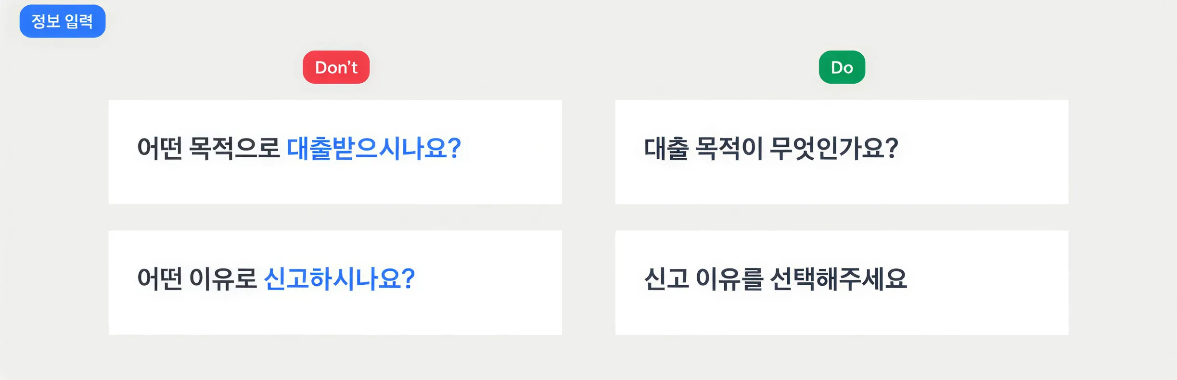Click the blue text 대출받으시나요?
This screenshot has height=380, width=1177.
pyautogui.click(x=373, y=148)
